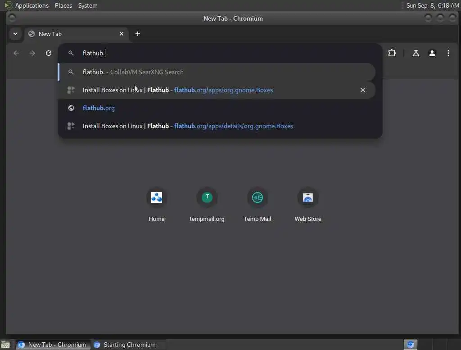Click the show desktop icon in the taskbar
The width and height of the screenshot is (461, 350).
[5, 345]
